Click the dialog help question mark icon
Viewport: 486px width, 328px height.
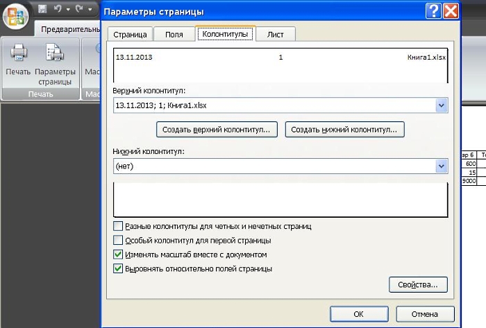pos(433,10)
